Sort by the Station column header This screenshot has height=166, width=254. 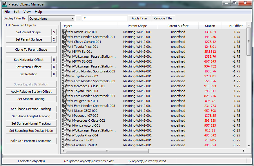coord(210,26)
